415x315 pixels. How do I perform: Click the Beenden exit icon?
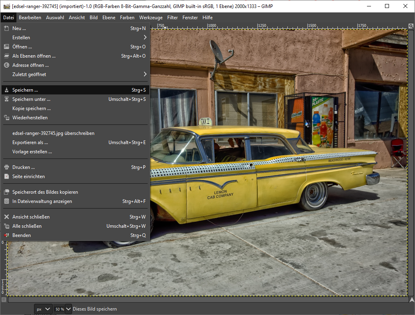[6, 235]
